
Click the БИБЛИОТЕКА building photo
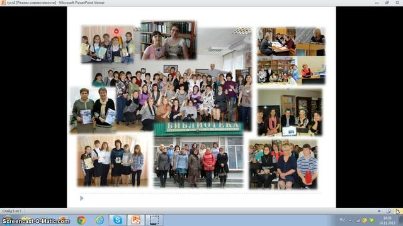tap(198, 155)
